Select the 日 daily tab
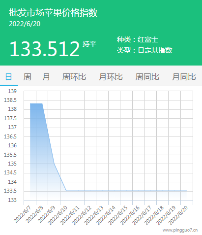This screenshot has height=235, width=202. click(9, 77)
